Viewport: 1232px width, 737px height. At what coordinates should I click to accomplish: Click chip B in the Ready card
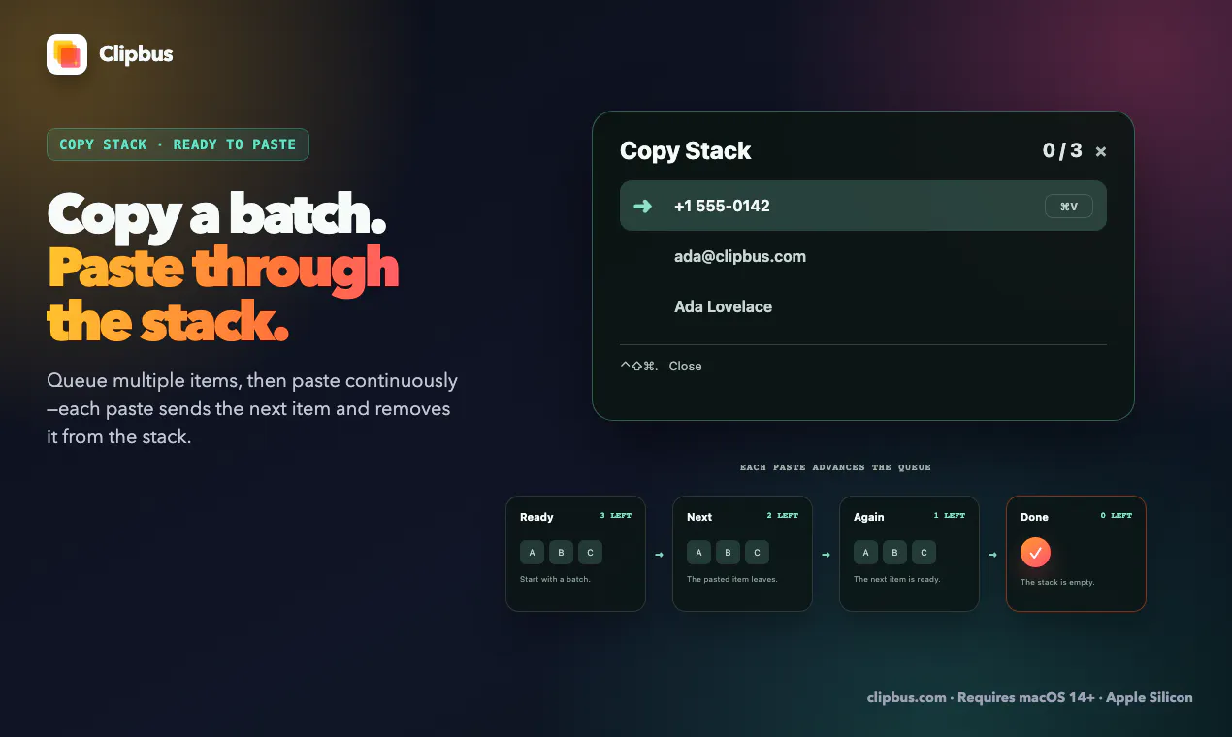pos(561,553)
